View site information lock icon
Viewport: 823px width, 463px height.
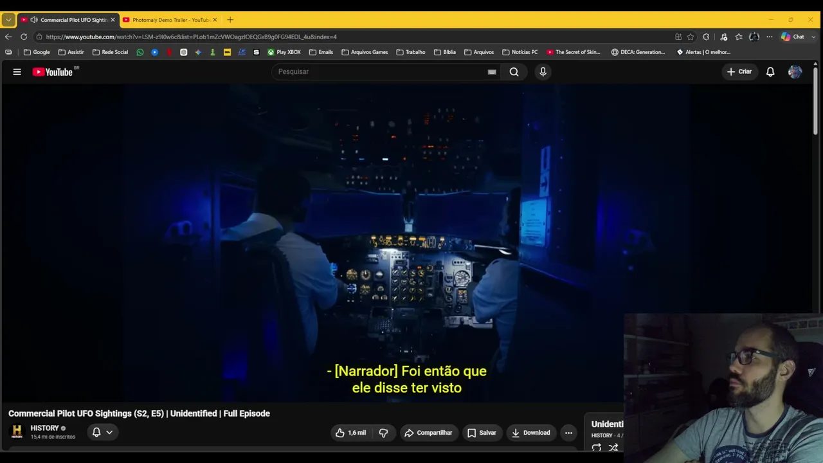pyautogui.click(x=39, y=37)
